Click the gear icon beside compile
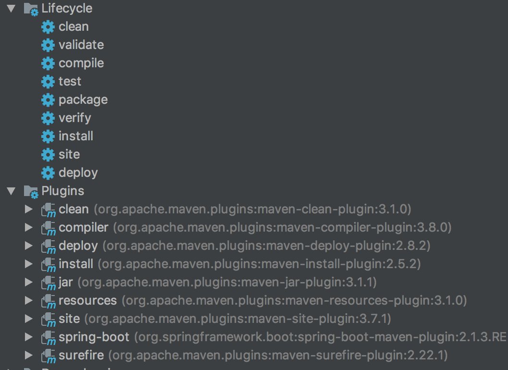 tap(48, 63)
